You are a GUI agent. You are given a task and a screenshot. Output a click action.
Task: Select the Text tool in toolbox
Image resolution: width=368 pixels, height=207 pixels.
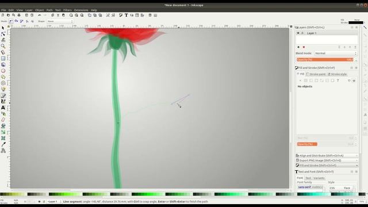coord(3,108)
